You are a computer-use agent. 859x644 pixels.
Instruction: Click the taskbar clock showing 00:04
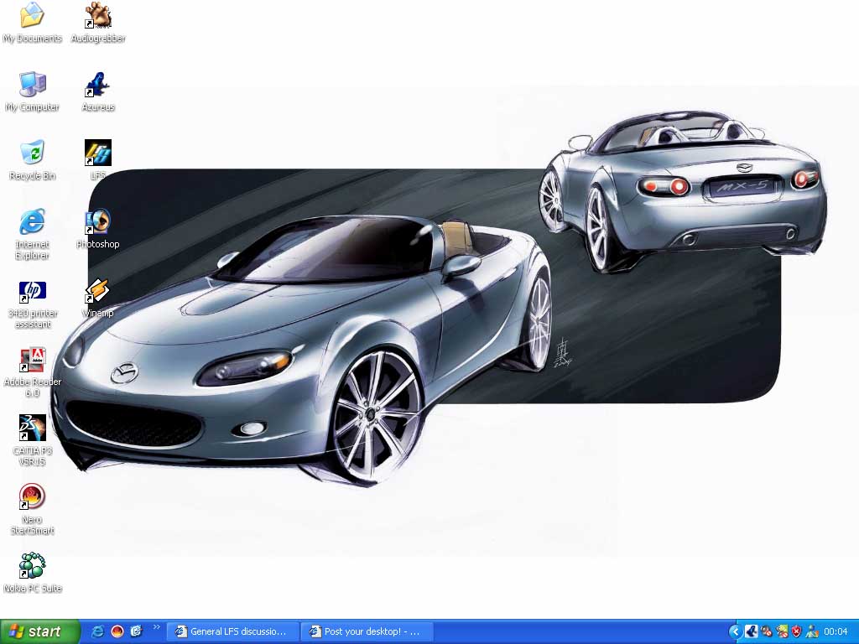coord(836,632)
